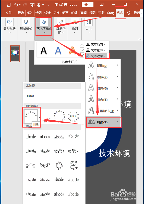Expand the WordArt gallery More arrow
This screenshot has width=144, height=204.
pos(82,55)
